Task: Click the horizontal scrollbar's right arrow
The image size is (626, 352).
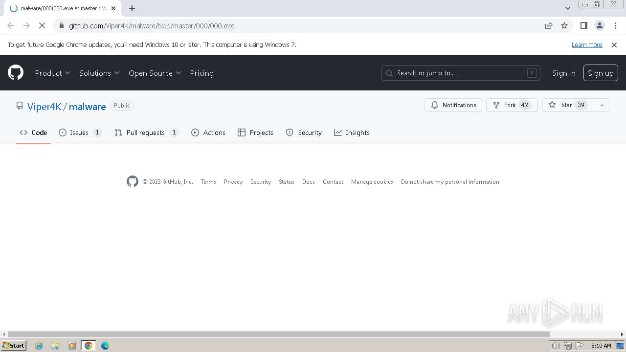Action: click(622, 334)
